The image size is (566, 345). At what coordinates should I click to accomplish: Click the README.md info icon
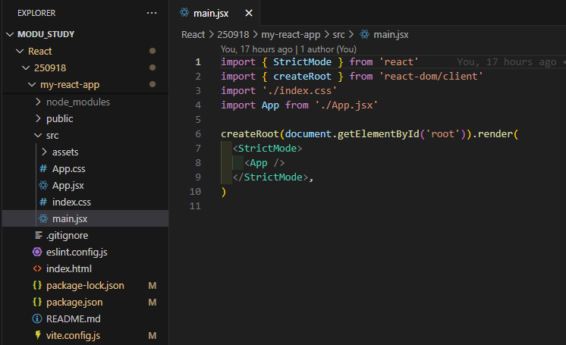(x=37, y=318)
